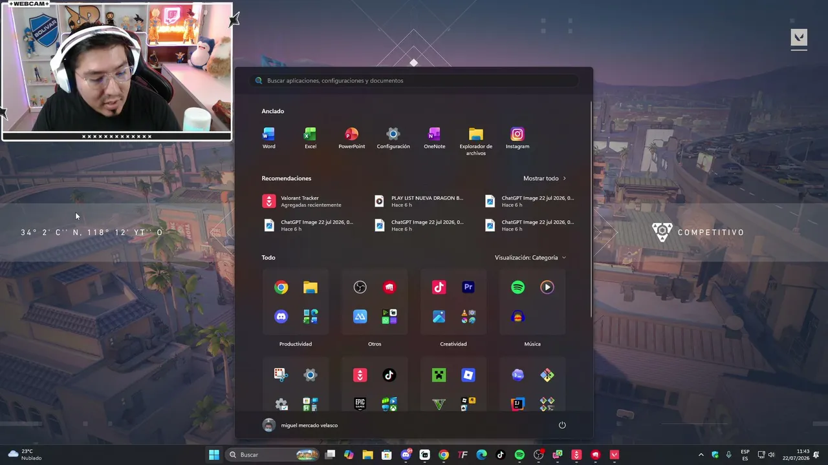Viewport: 828px width, 465px height.
Task: Open the PLAY LIST NUEVA DRAGON B... file
Action: (420, 201)
